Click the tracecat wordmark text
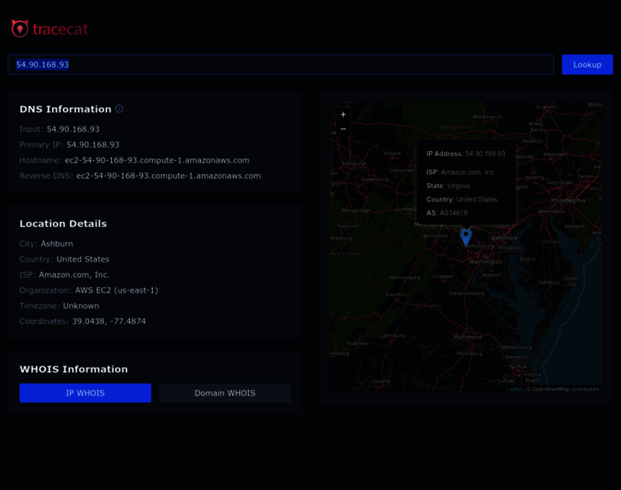 60,29
